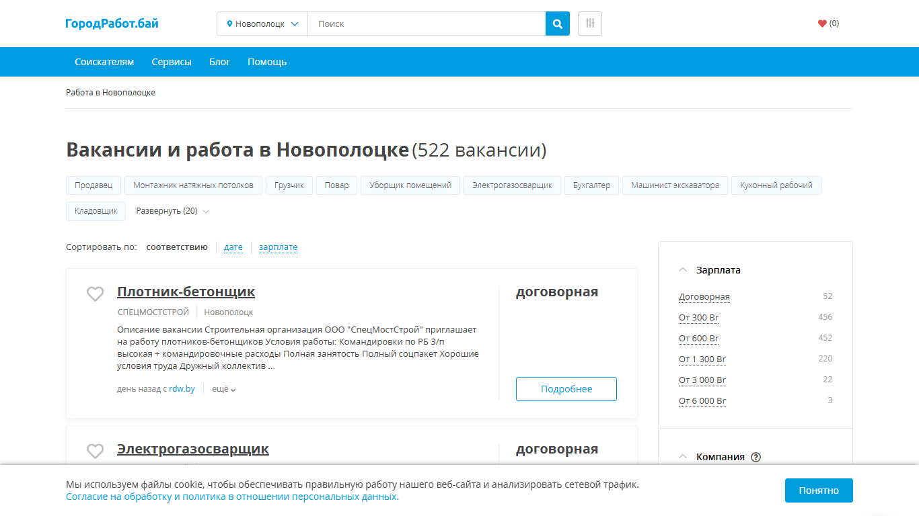The image size is (919, 516).
Task: Add Плотник-бетонщик vacancy to favorites
Action: pos(96,294)
